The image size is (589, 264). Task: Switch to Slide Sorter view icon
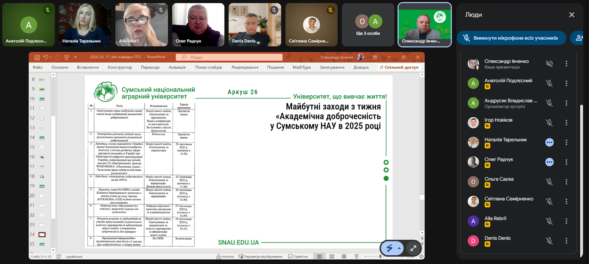pos(332,257)
